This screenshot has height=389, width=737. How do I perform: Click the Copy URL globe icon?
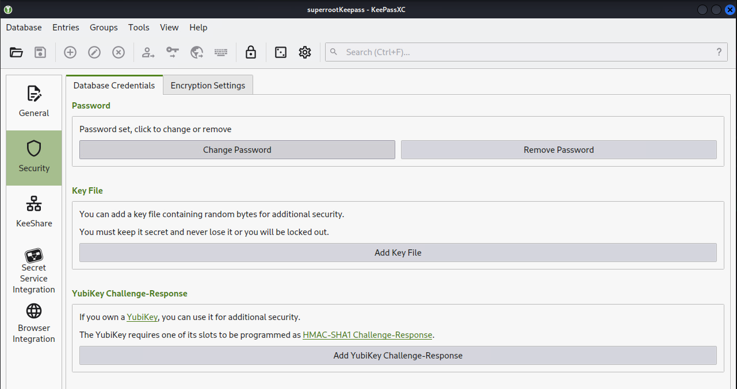click(197, 52)
